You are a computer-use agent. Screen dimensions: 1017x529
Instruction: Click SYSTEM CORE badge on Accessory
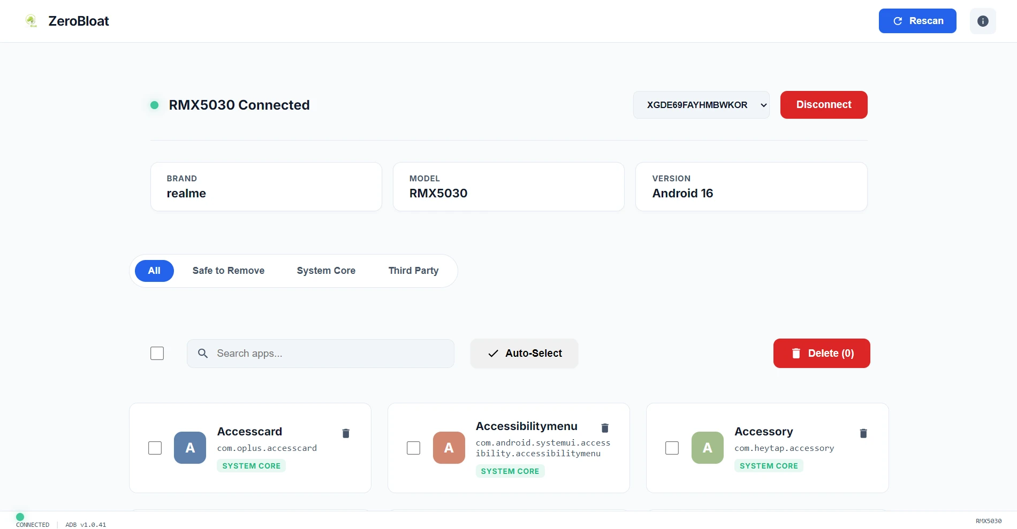click(769, 466)
